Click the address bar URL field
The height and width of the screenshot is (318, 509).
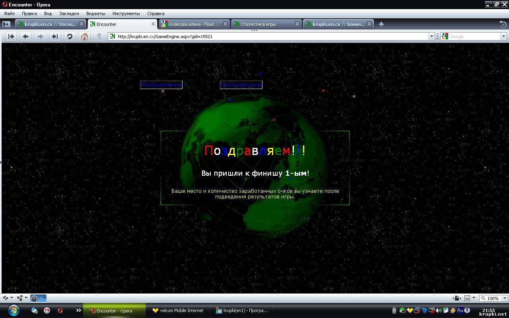[270, 37]
